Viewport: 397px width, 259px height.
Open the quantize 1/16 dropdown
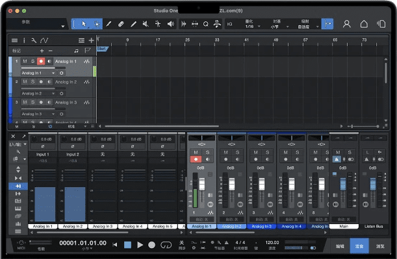pos(250,26)
